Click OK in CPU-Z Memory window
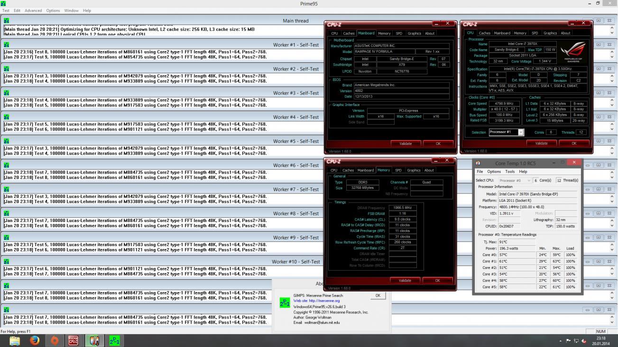The height and width of the screenshot is (347, 618). point(437,280)
